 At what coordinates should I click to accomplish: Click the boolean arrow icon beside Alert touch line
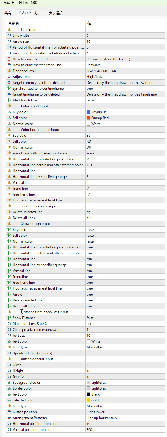9,100
